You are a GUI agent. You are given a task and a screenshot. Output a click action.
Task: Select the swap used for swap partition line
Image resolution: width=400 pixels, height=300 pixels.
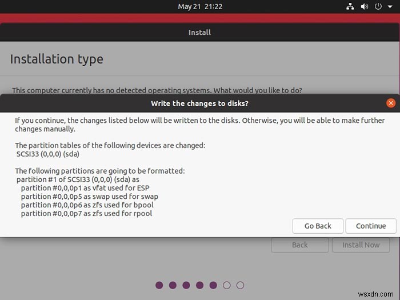(90, 197)
